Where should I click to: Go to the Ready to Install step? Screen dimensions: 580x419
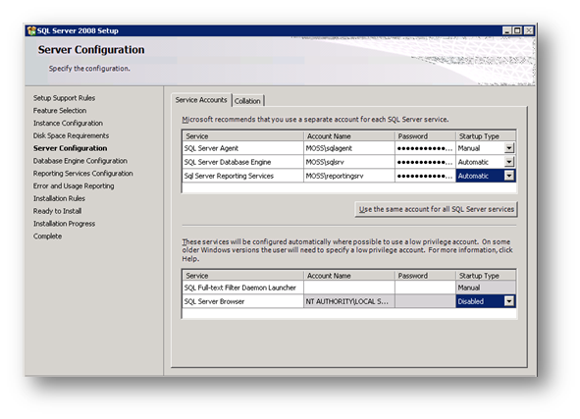[x=57, y=211]
